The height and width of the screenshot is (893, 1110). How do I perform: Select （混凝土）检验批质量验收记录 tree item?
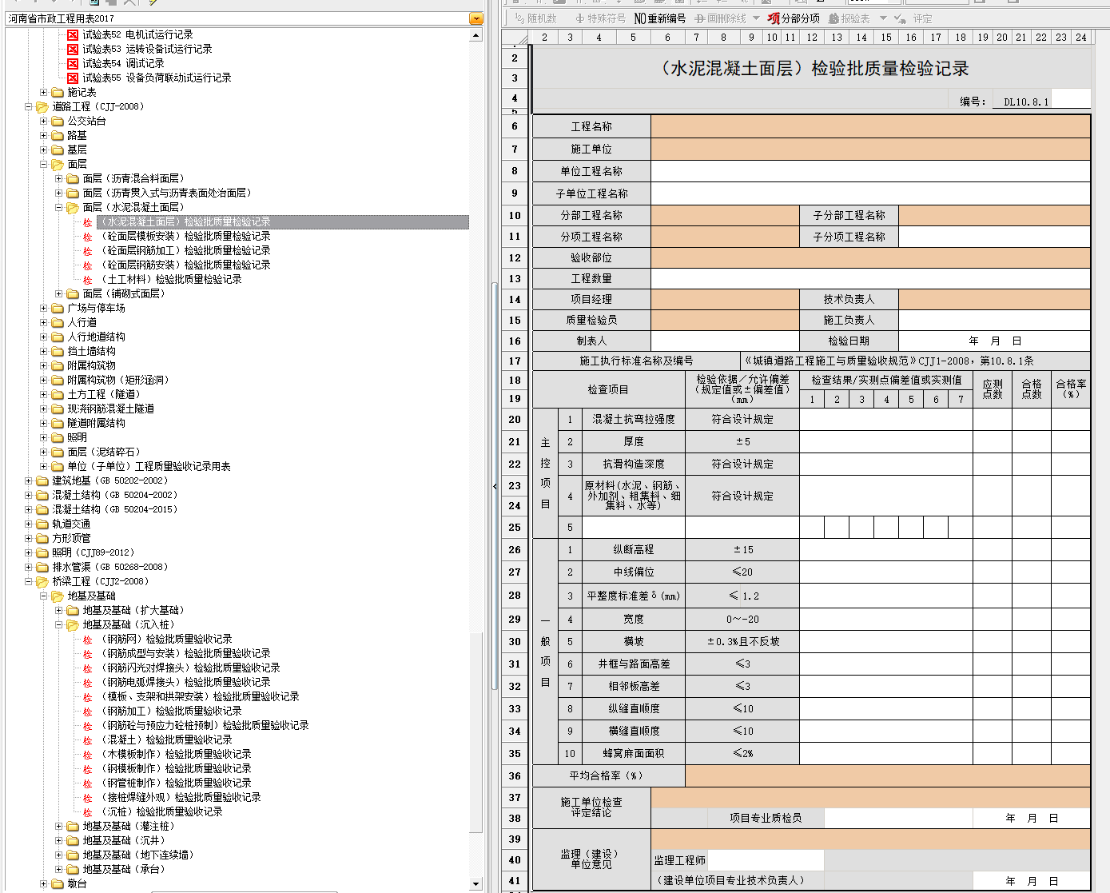click(x=165, y=740)
